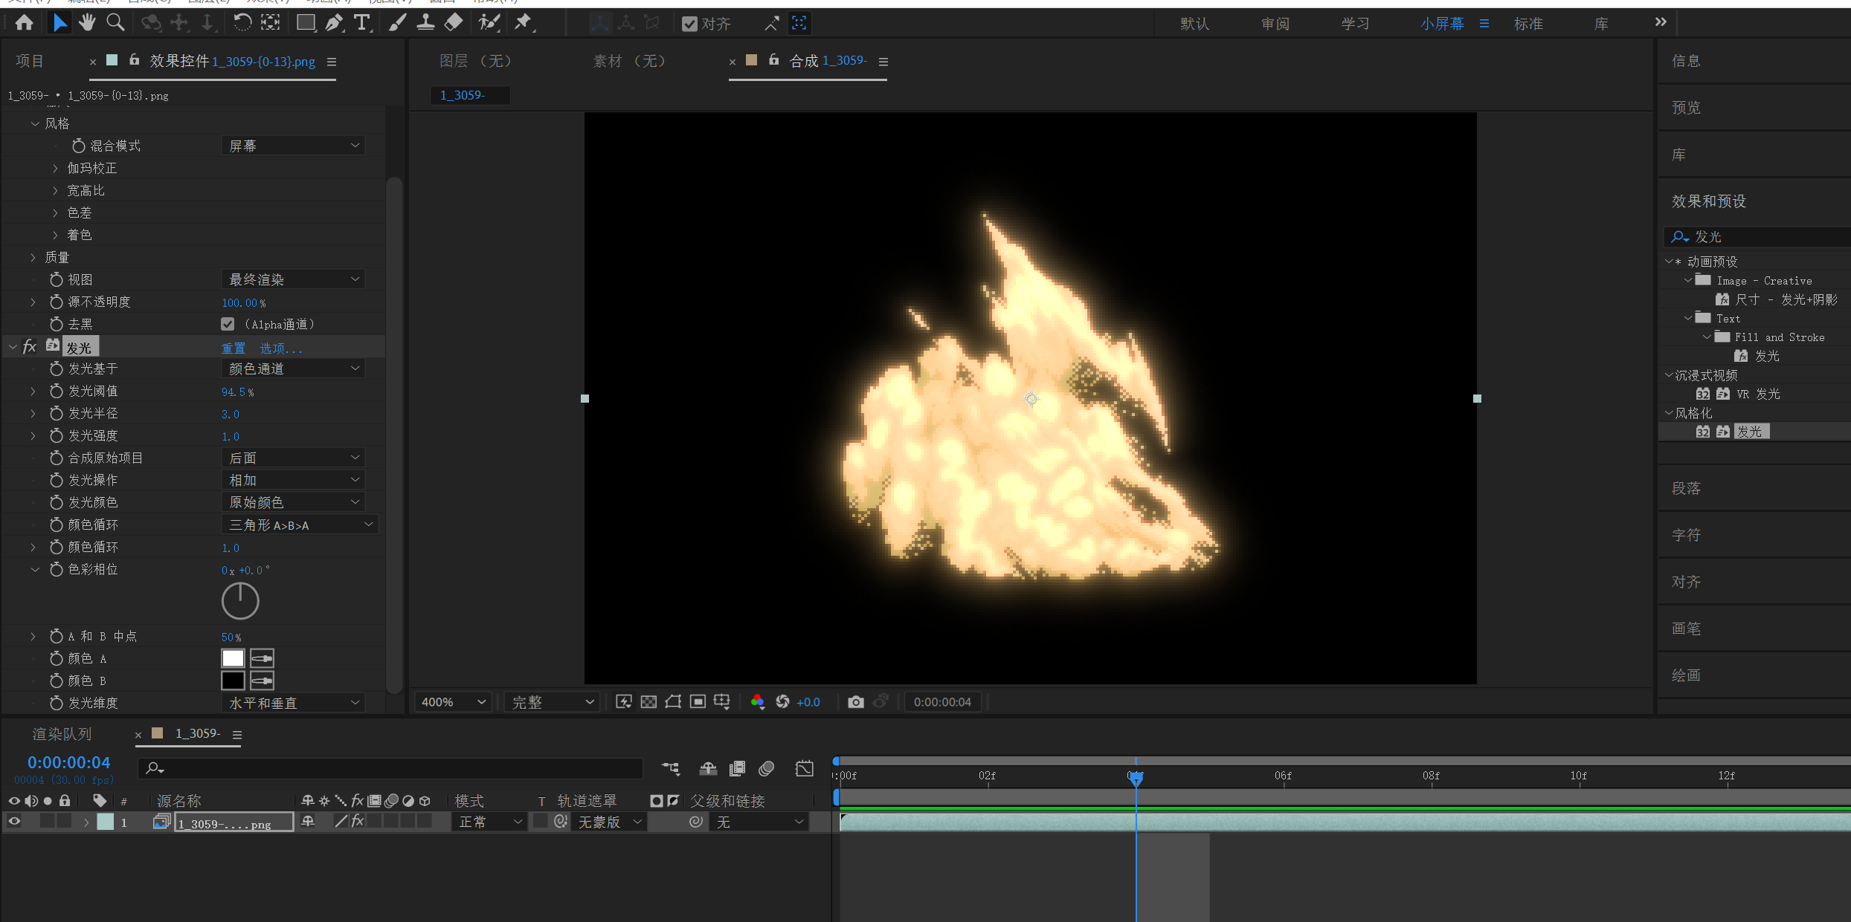
Task: Select the Rotation tool
Action: [x=242, y=23]
